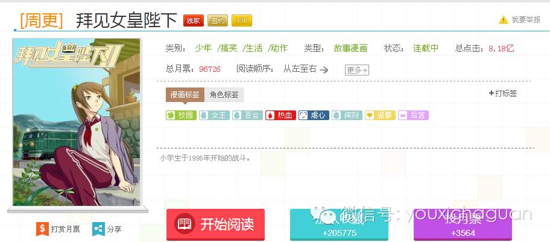
Task: Click the warning triangle report icon
Action: (x=504, y=20)
